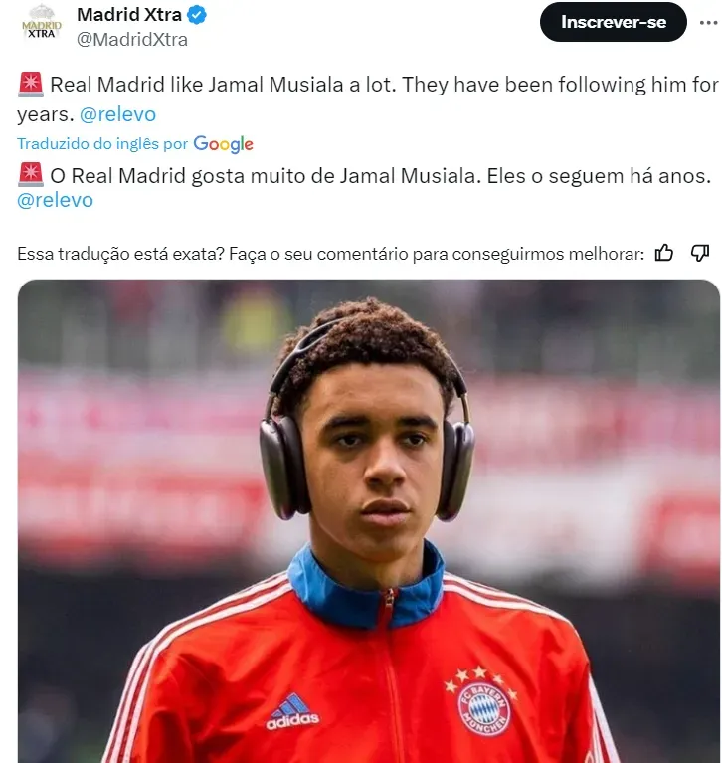722x763 pixels.
Task: Subscribe using the Inscrever-se button
Action: 613,22
